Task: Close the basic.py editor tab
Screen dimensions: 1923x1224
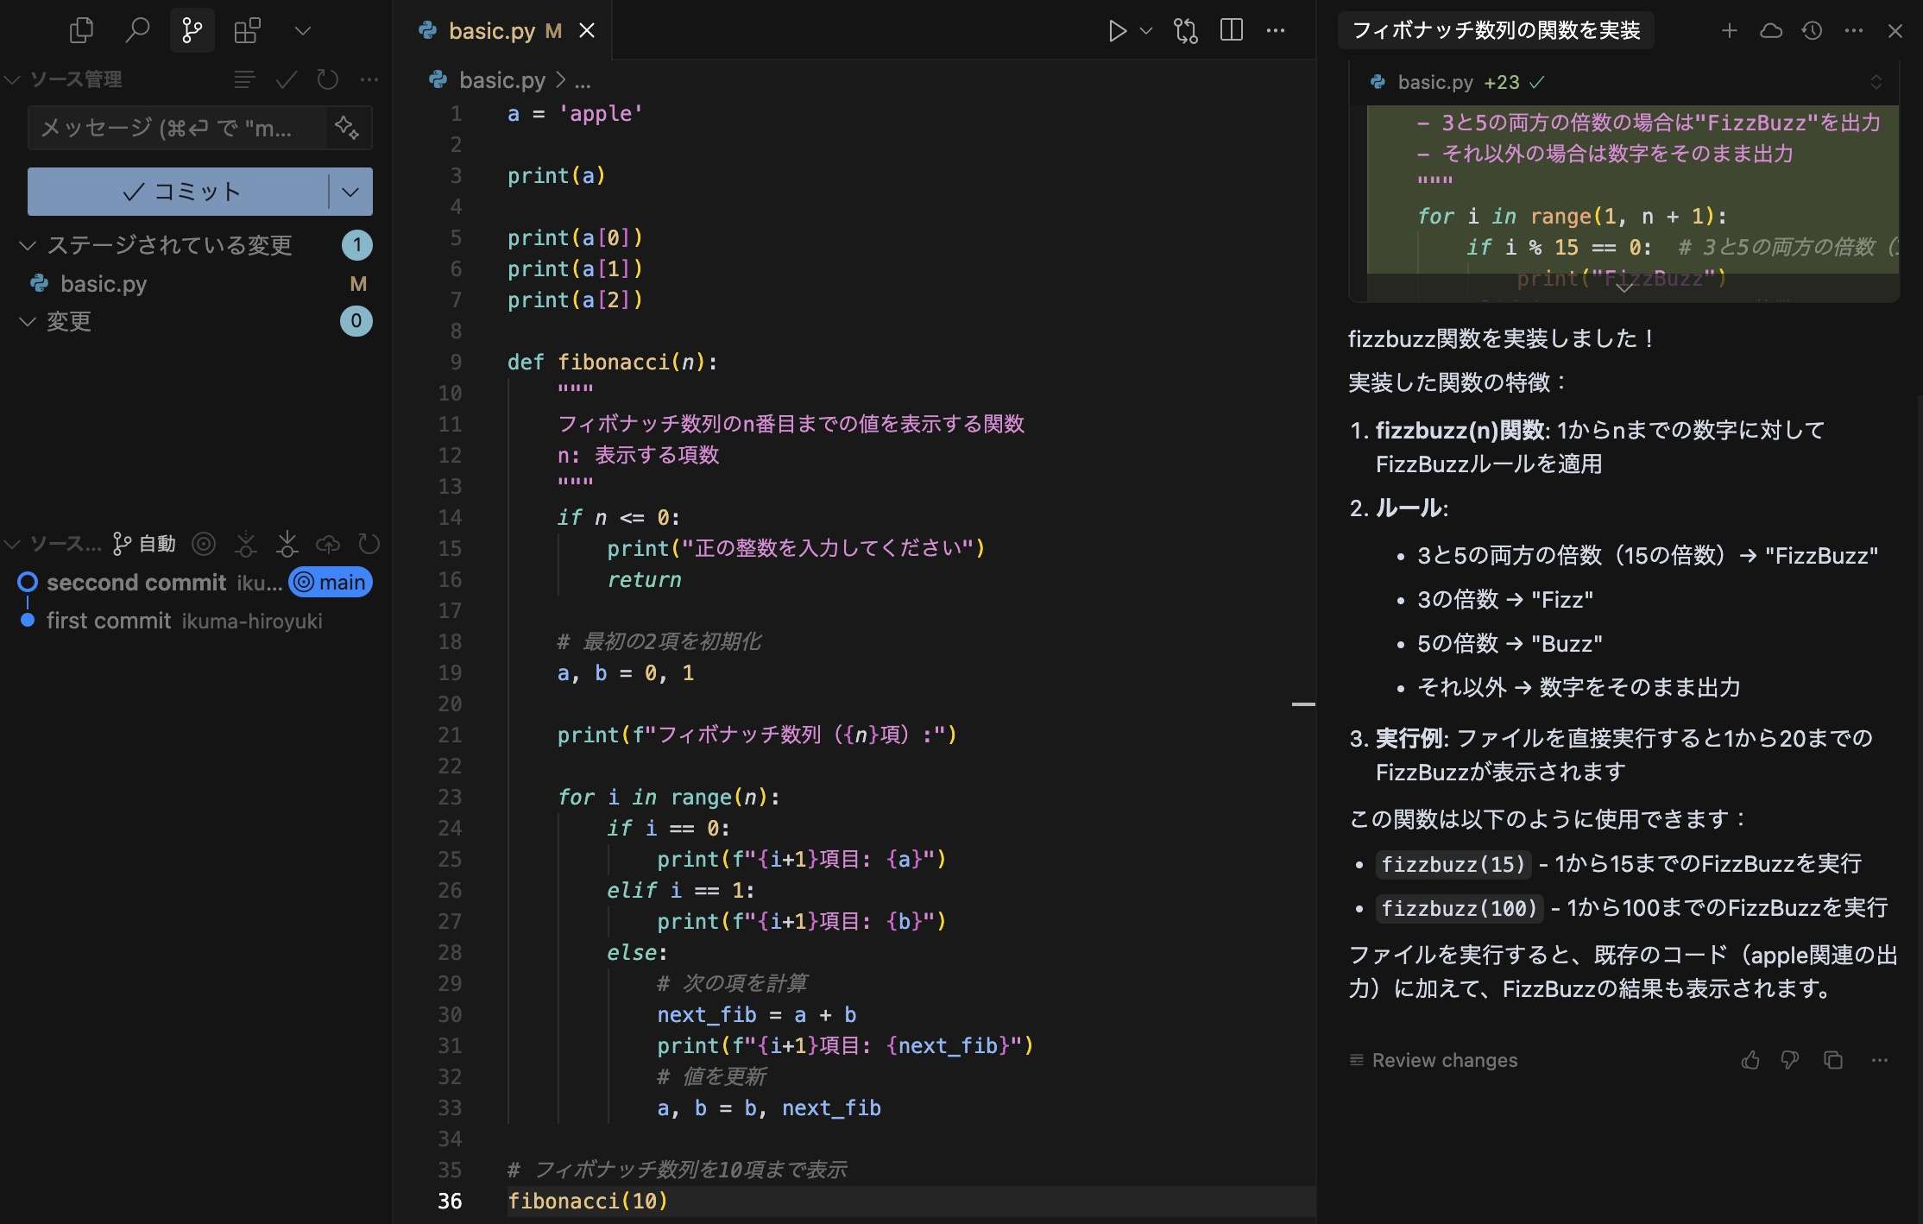Action: point(587,31)
